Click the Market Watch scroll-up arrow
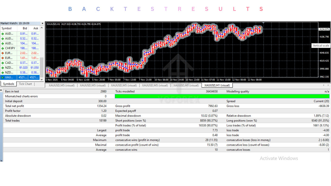This screenshot has width=331, height=186. pos(42,28)
